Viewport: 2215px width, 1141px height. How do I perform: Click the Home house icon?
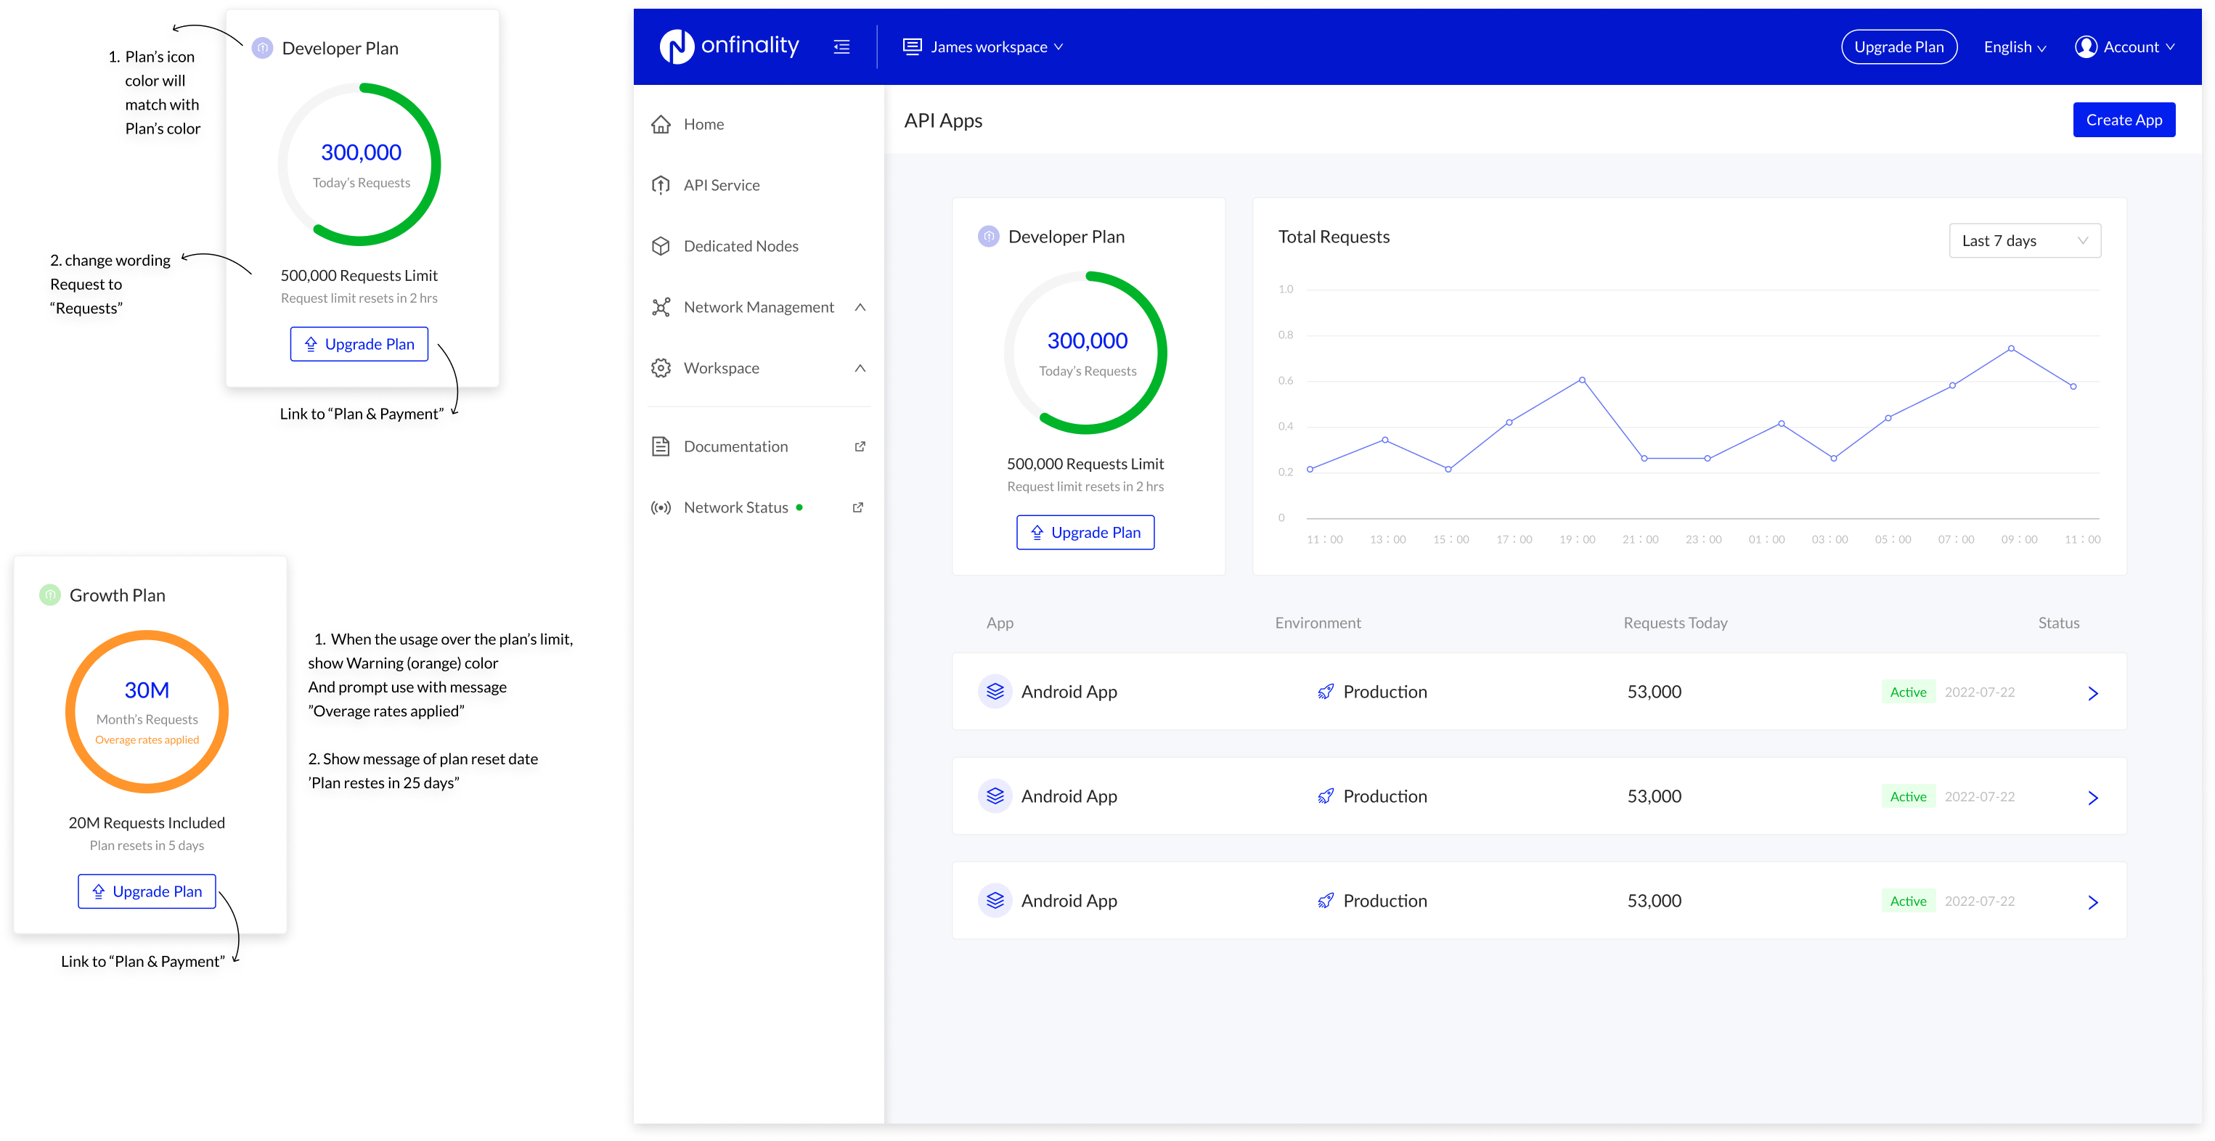point(661,125)
